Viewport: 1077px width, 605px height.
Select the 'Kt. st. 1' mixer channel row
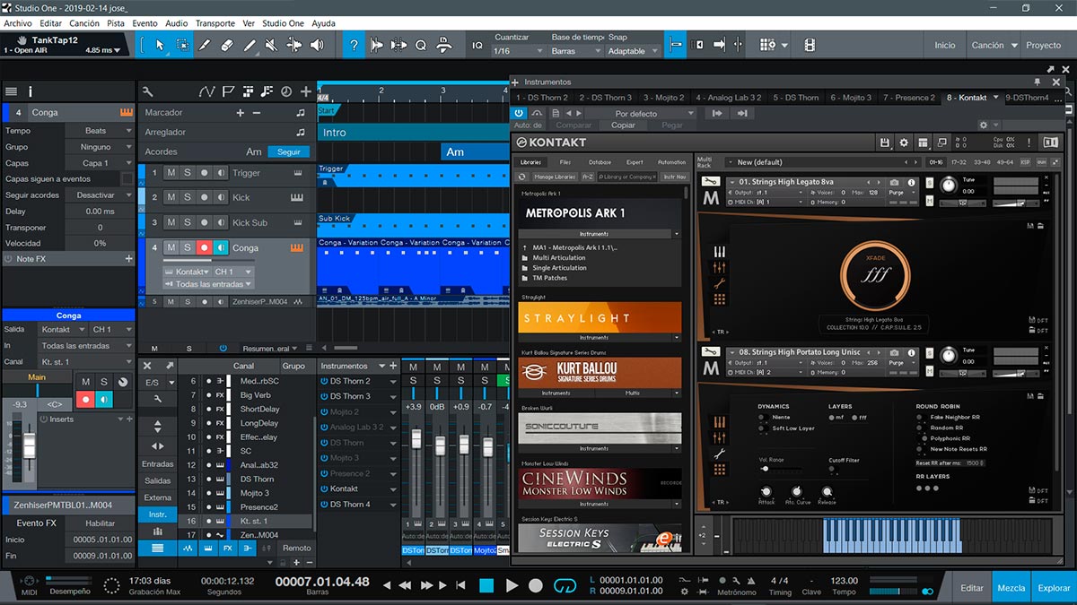245,521
